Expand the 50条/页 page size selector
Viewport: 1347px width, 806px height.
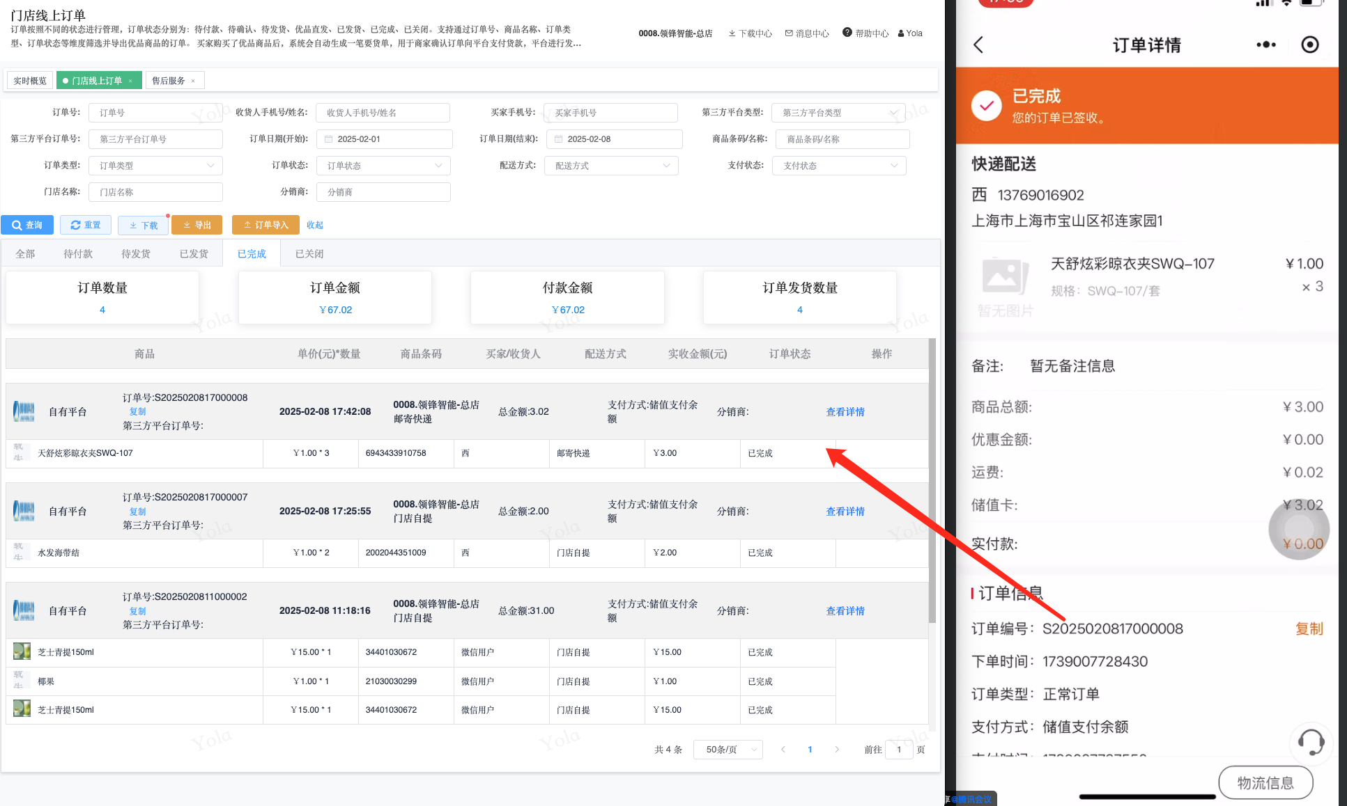click(728, 750)
